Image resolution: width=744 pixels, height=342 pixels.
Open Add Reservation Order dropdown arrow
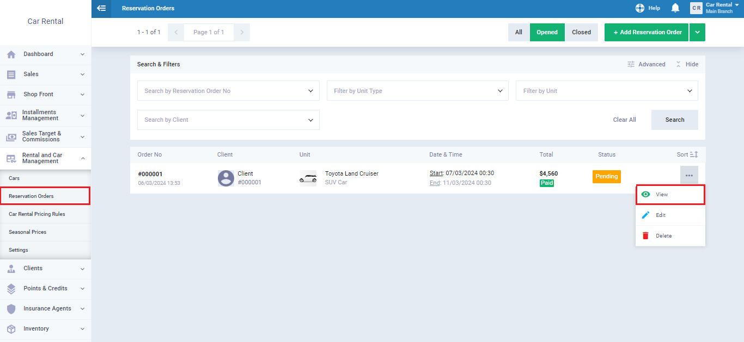click(697, 32)
